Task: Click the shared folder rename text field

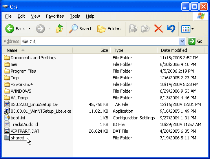Action: click(x=20, y=138)
